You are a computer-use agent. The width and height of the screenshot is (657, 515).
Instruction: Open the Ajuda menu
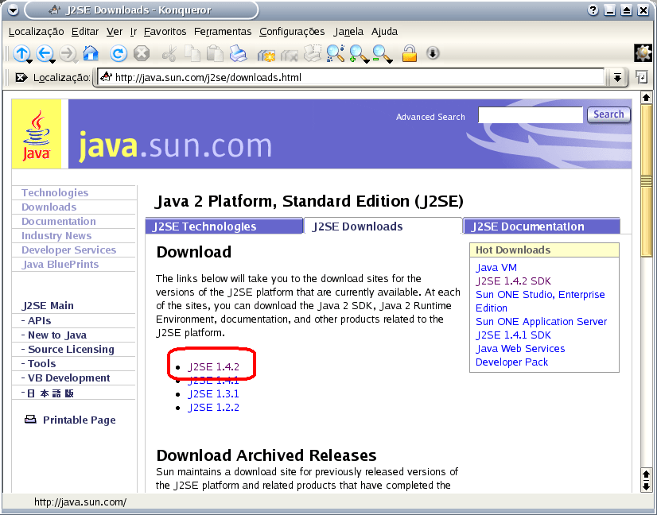pyautogui.click(x=384, y=32)
